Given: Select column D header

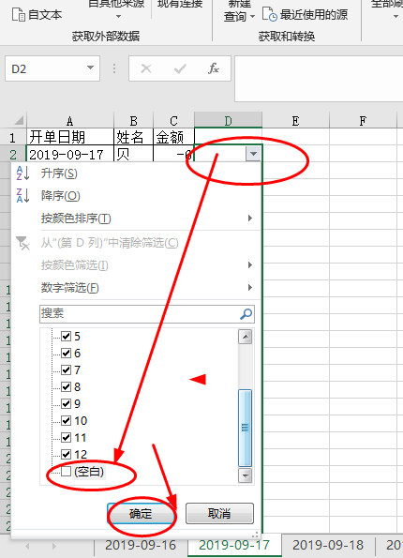Looking at the screenshot, I should tap(228, 121).
